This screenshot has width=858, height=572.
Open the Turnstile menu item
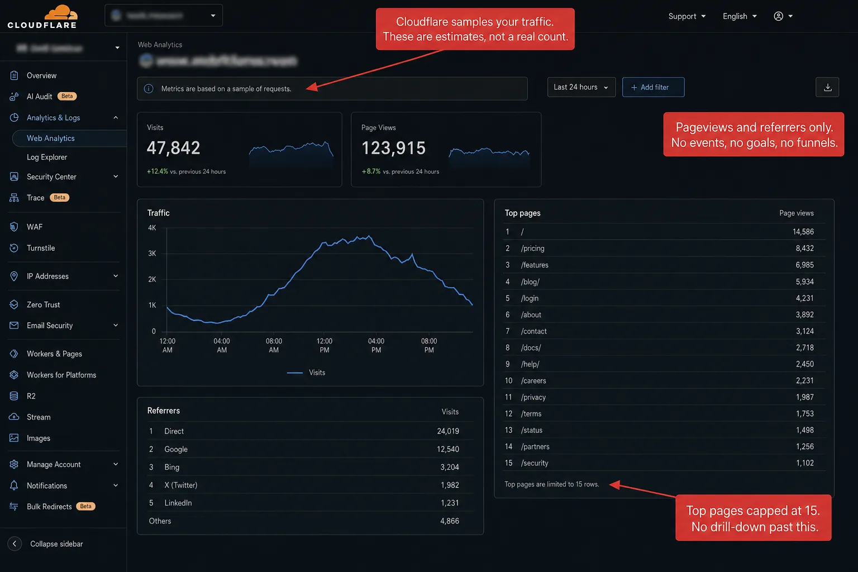[x=41, y=248]
